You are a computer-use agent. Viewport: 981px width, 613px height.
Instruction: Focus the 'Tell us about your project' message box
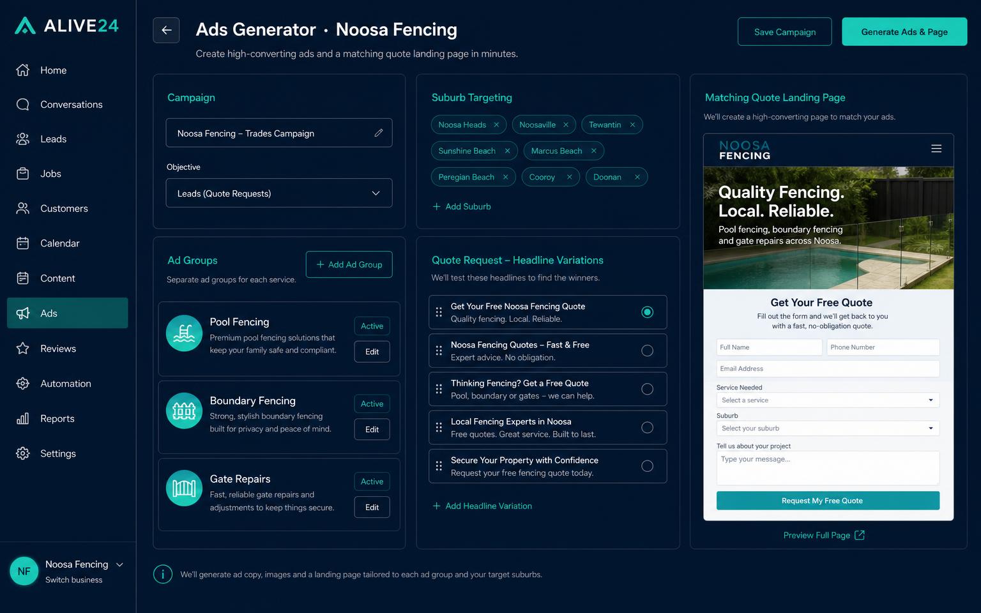(828, 468)
